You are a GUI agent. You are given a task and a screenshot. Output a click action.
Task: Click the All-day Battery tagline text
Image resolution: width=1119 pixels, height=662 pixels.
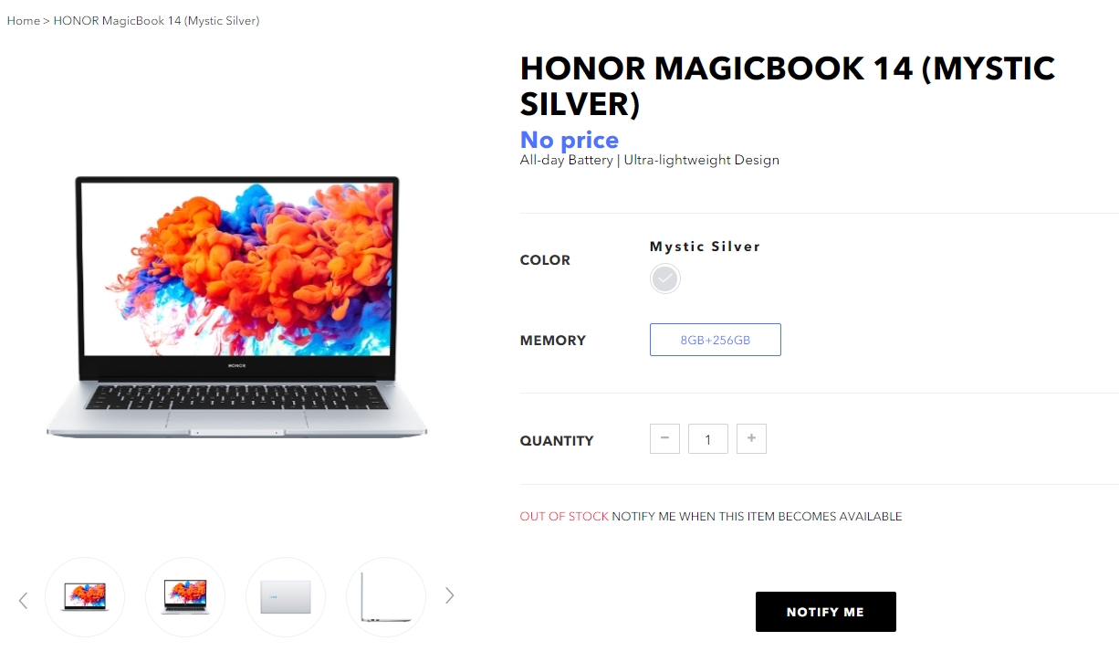click(x=650, y=160)
